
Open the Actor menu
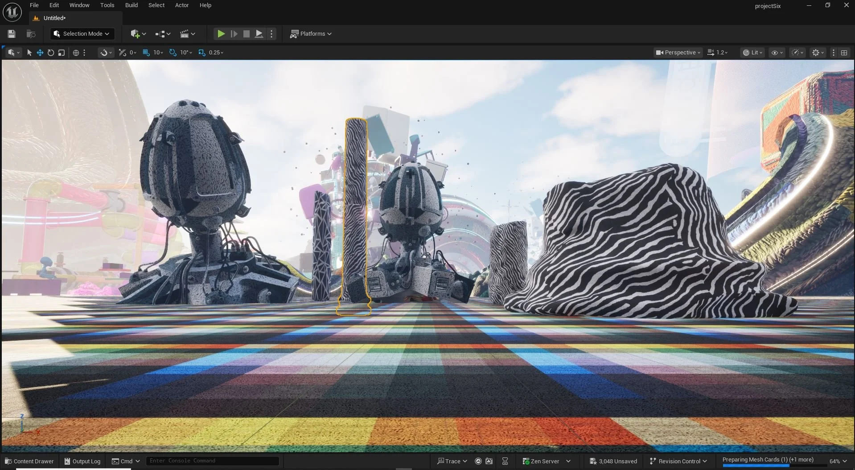182,5
